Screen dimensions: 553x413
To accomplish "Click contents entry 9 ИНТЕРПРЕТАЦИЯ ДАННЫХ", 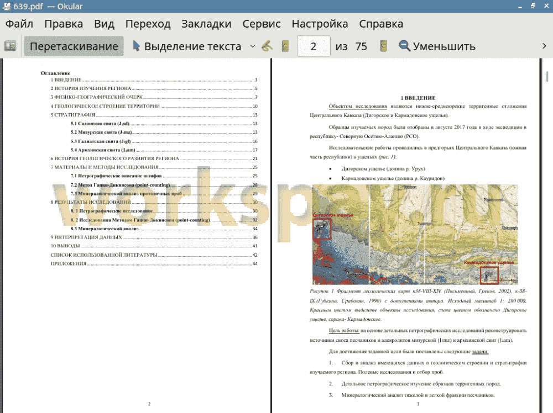I will point(154,237).
